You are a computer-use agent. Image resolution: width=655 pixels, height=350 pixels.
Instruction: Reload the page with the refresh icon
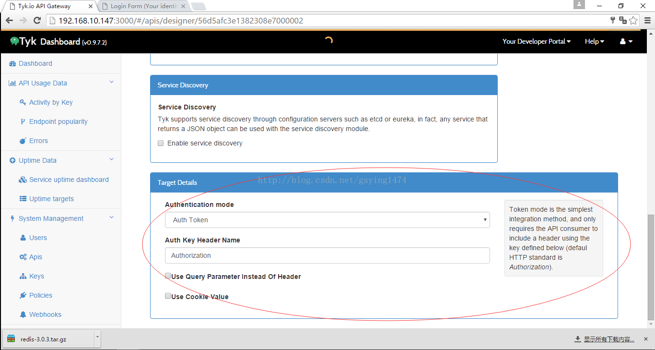click(x=37, y=21)
